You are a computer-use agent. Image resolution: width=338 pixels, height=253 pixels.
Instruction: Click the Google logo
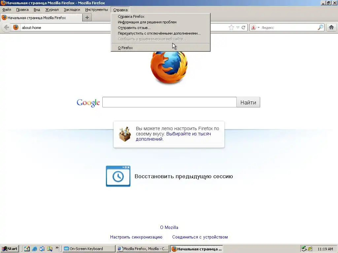(88, 103)
